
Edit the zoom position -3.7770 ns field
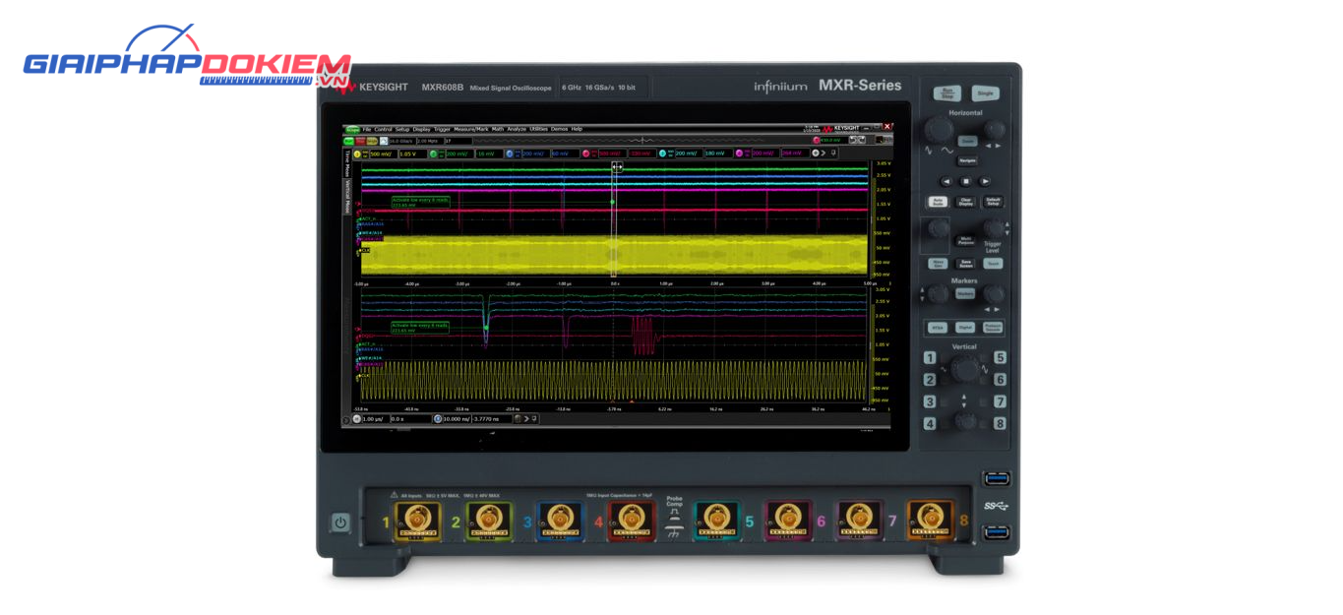(x=492, y=419)
